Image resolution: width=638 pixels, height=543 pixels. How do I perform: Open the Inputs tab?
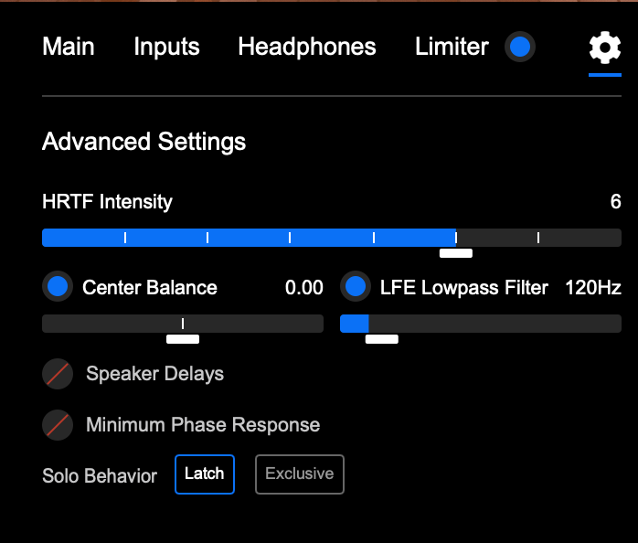pos(166,47)
